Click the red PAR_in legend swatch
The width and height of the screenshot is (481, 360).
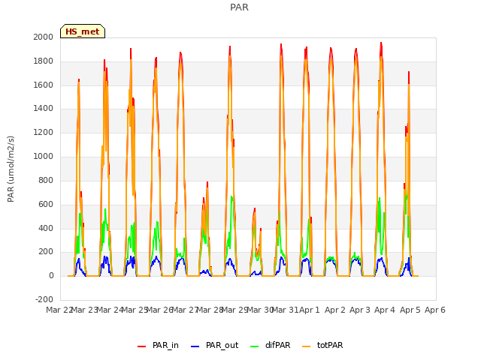point(142,346)
